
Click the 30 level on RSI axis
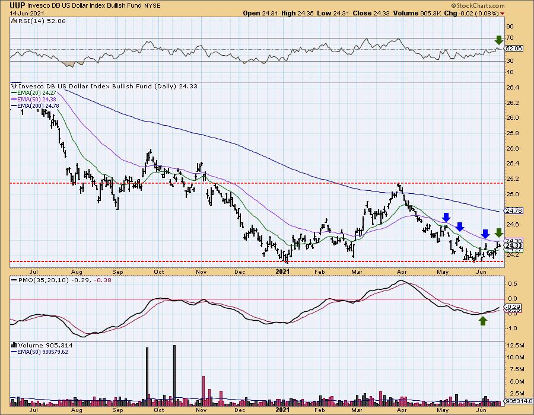[510, 61]
